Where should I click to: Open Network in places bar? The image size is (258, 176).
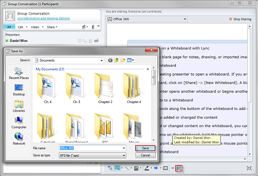pos(19,139)
